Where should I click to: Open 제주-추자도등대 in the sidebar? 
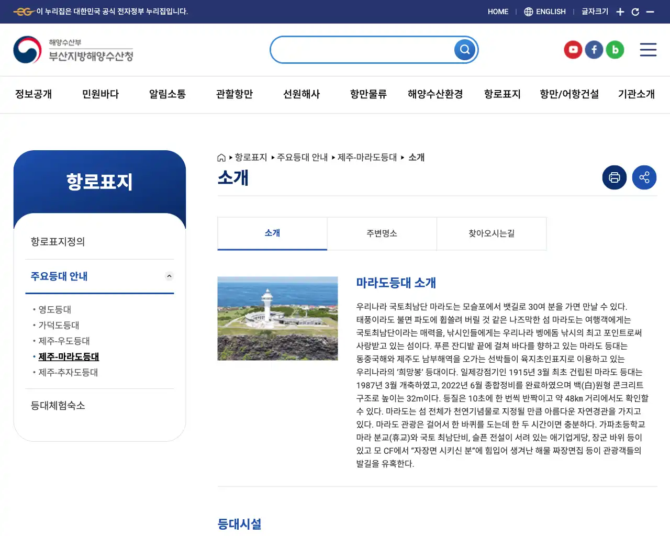click(68, 372)
